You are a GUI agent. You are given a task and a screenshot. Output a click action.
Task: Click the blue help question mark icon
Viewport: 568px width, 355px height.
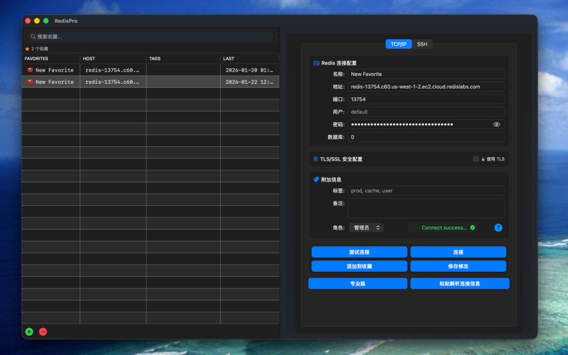pyautogui.click(x=498, y=227)
